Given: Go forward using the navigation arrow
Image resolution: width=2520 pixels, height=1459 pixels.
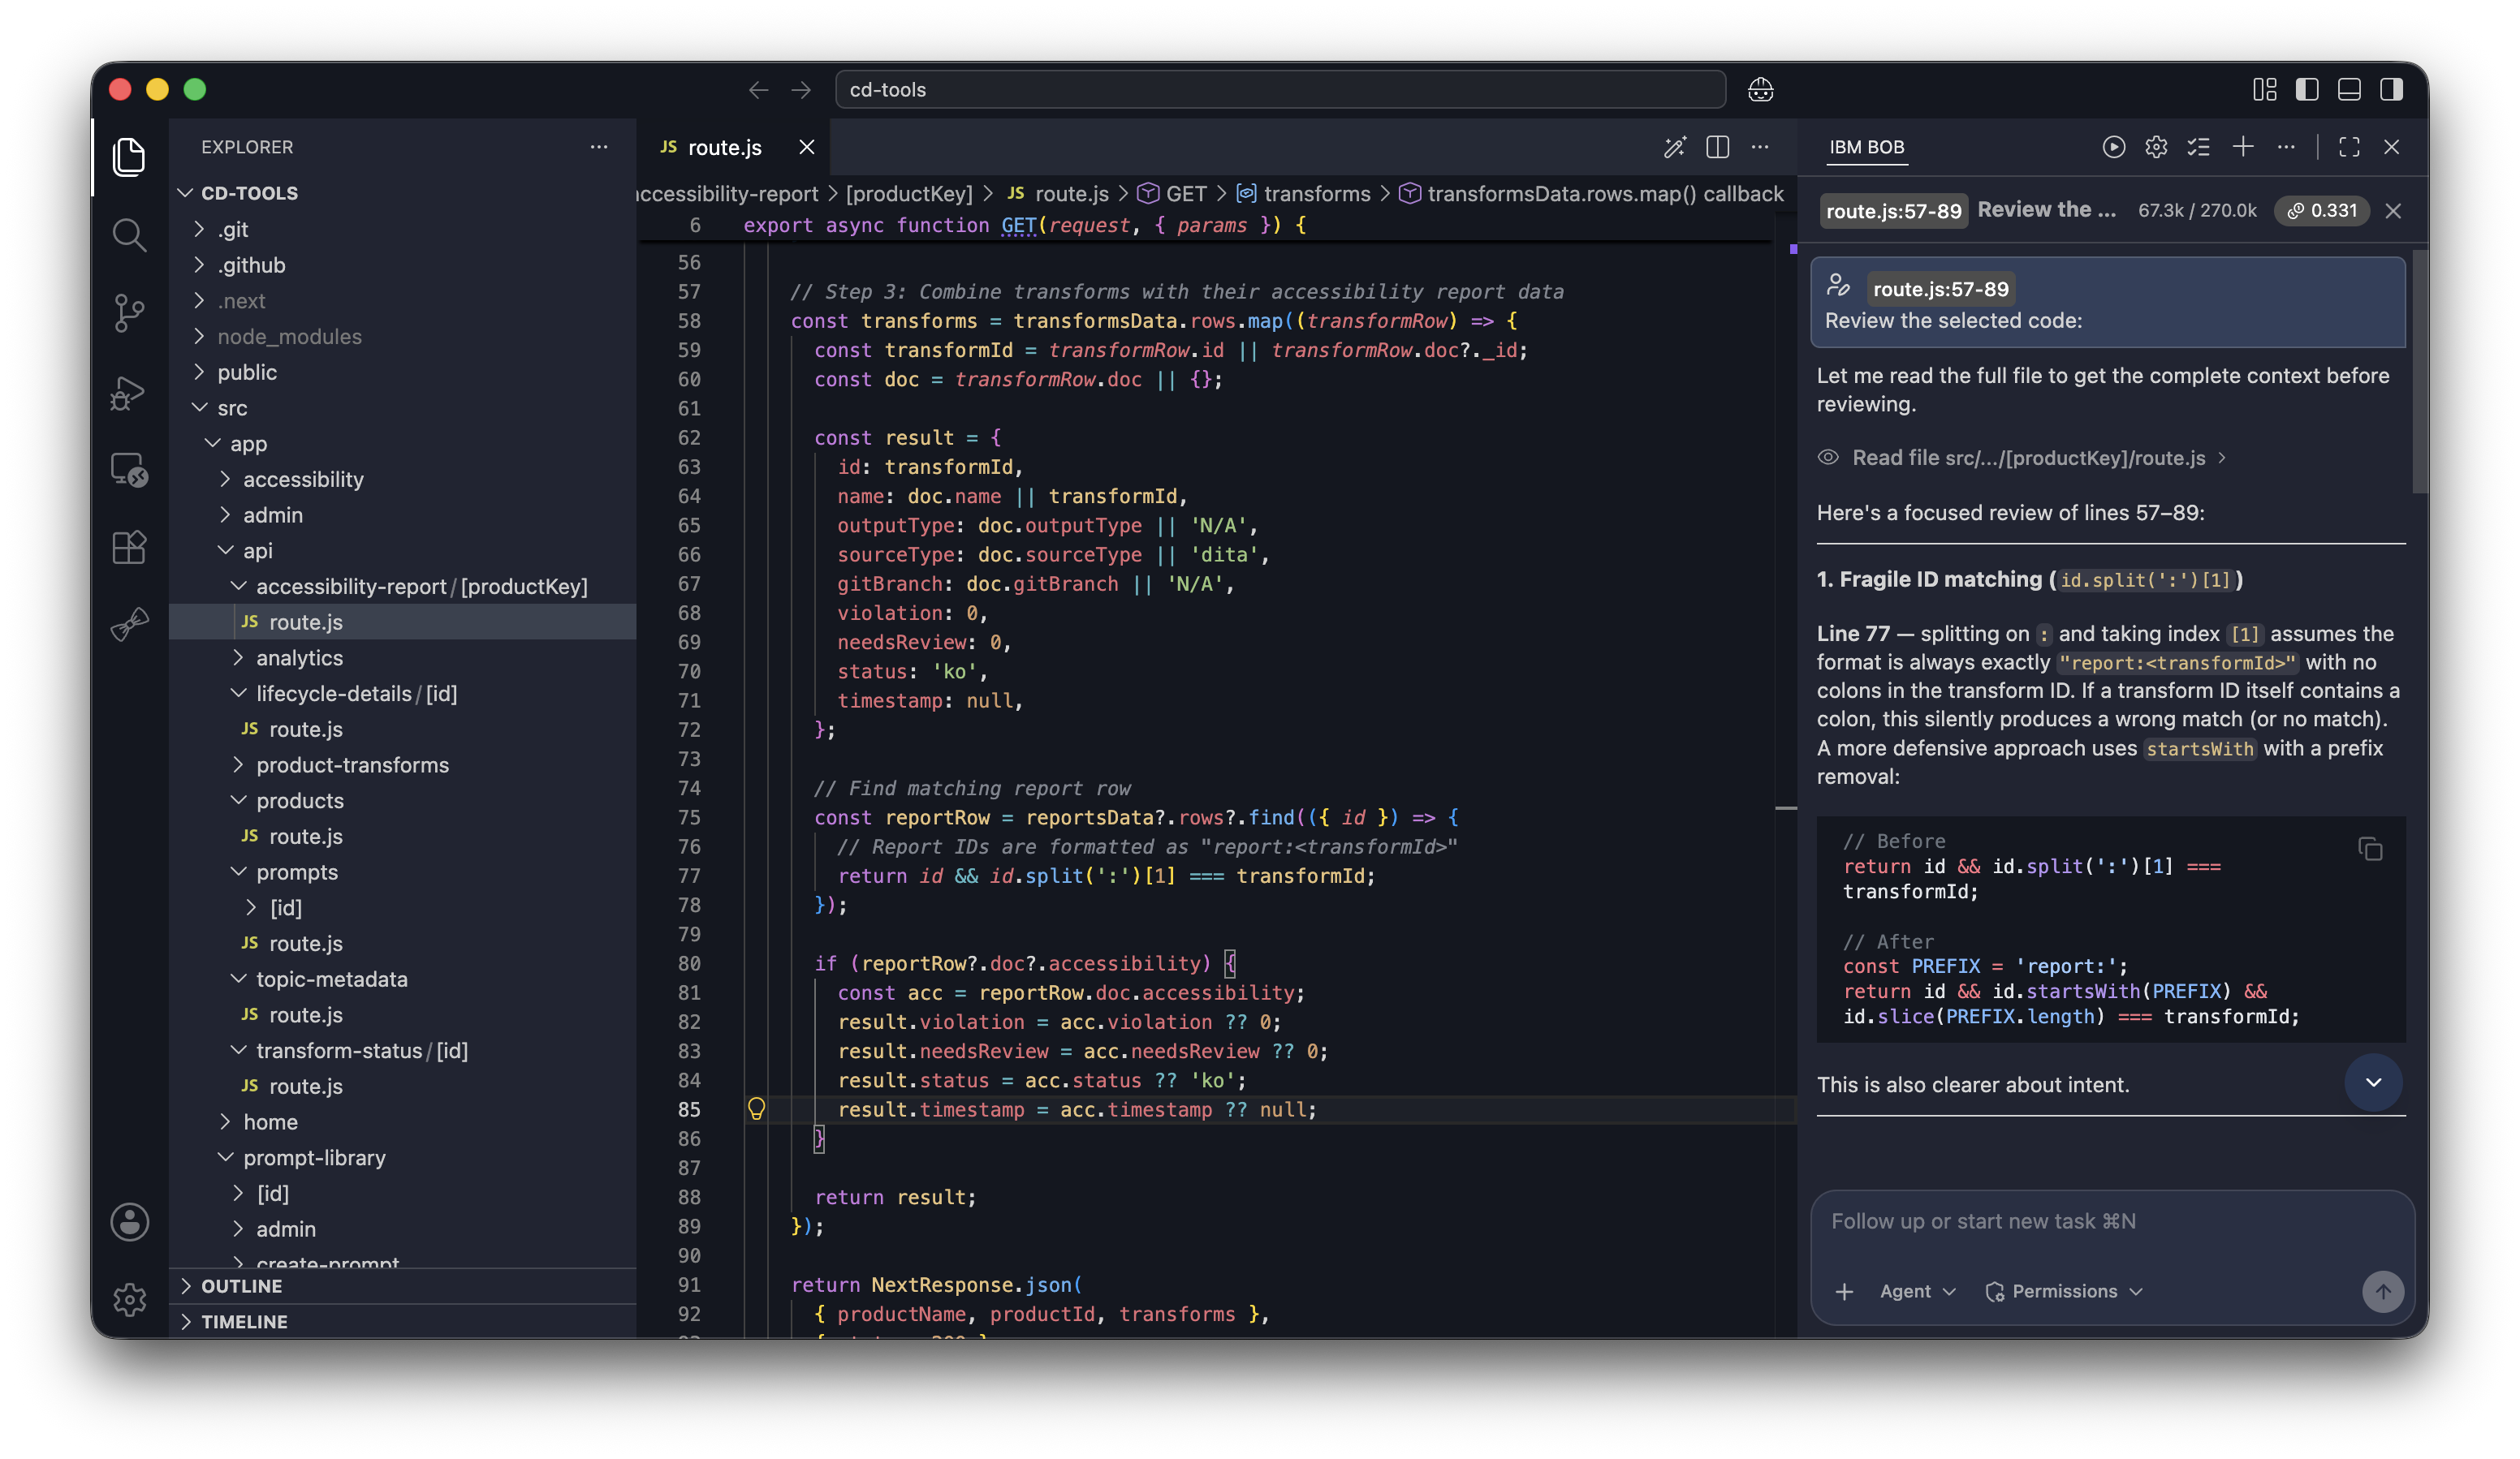Looking at the screenshot, I should [801, 90].
